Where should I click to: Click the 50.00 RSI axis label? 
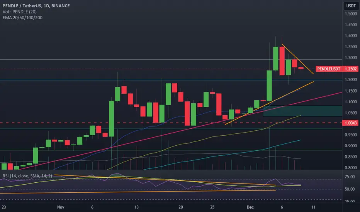[350, 189]
